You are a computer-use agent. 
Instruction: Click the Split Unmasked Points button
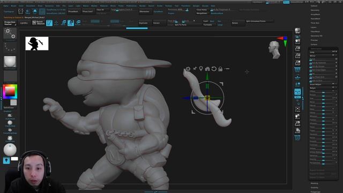click(259, 21)
